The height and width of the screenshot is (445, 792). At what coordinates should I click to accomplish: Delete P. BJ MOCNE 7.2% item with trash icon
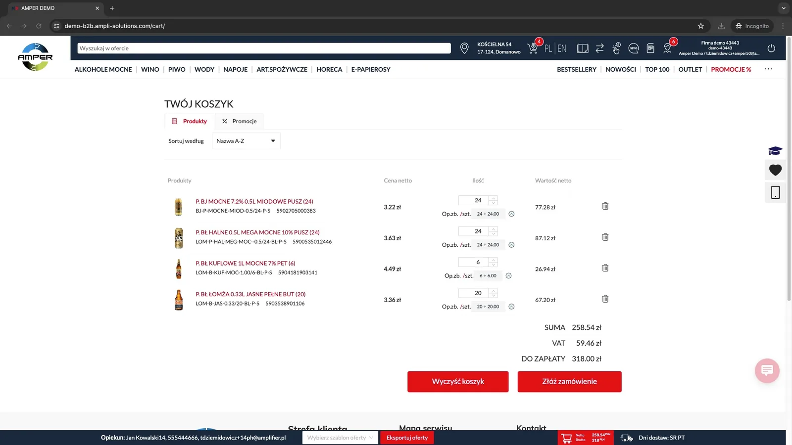coord(605,206)
